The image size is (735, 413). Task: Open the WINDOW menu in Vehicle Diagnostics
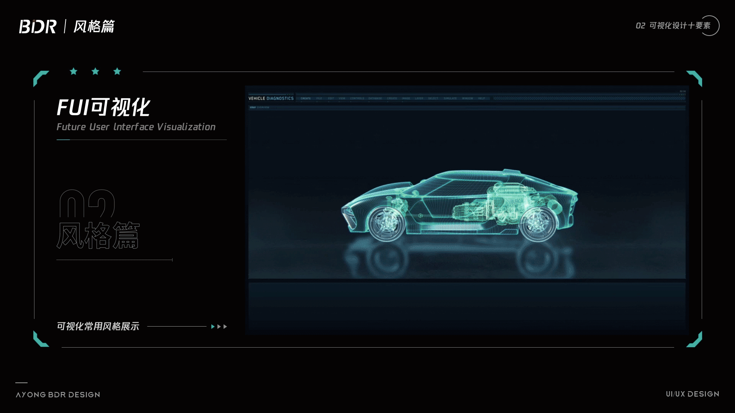(x=467, y=98)
